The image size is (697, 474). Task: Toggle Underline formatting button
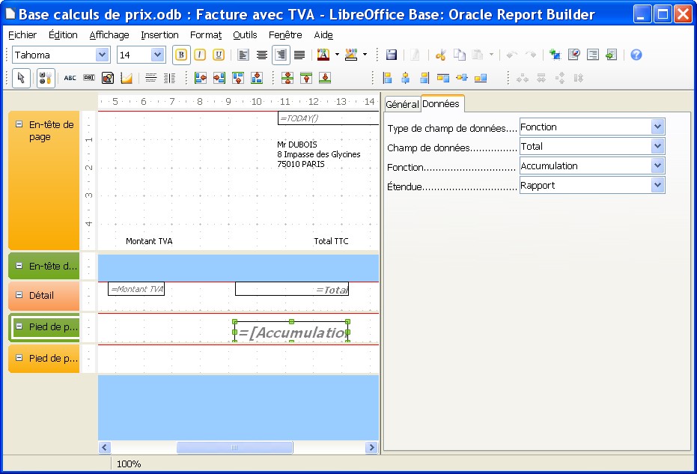[x=219, y=55]
